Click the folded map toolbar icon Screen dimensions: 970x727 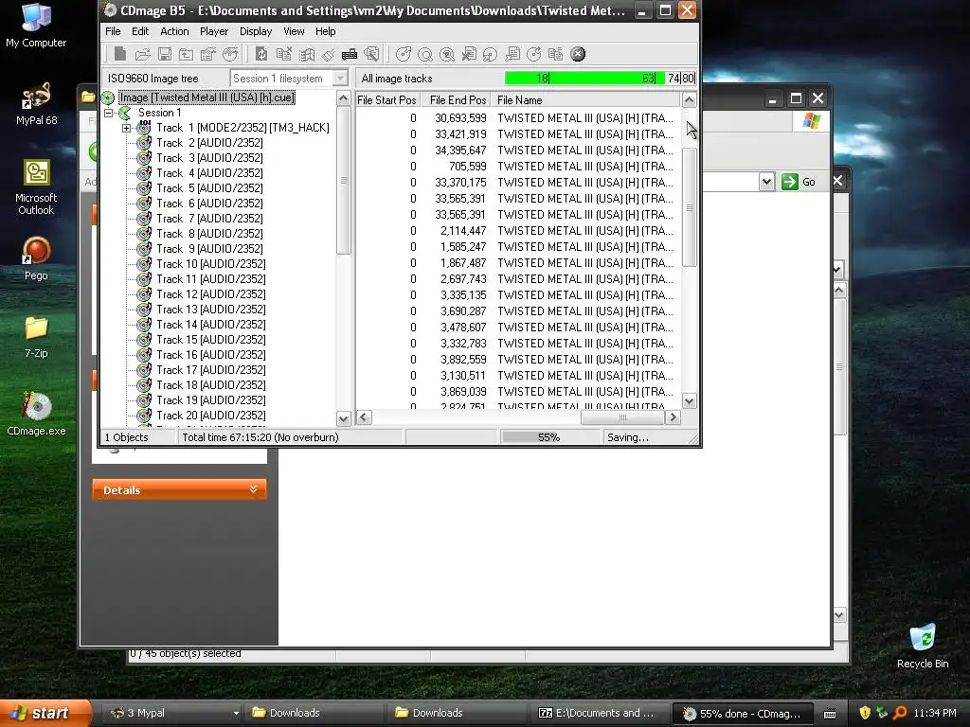[x=306, y=54]
